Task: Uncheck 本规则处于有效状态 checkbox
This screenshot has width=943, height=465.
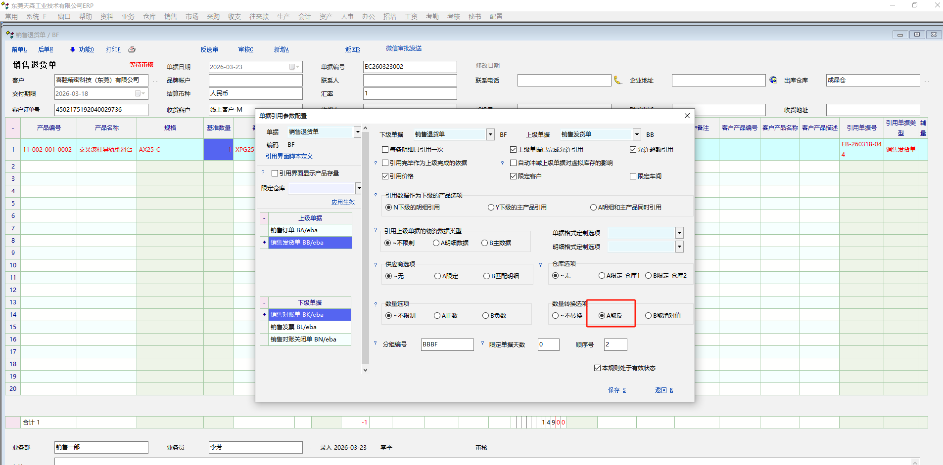Action: tap(597, 368)
